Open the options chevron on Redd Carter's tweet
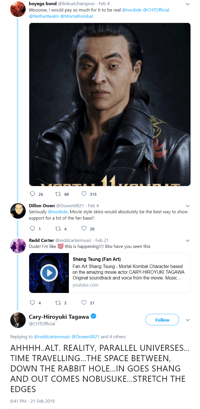 tap(188, 240)
